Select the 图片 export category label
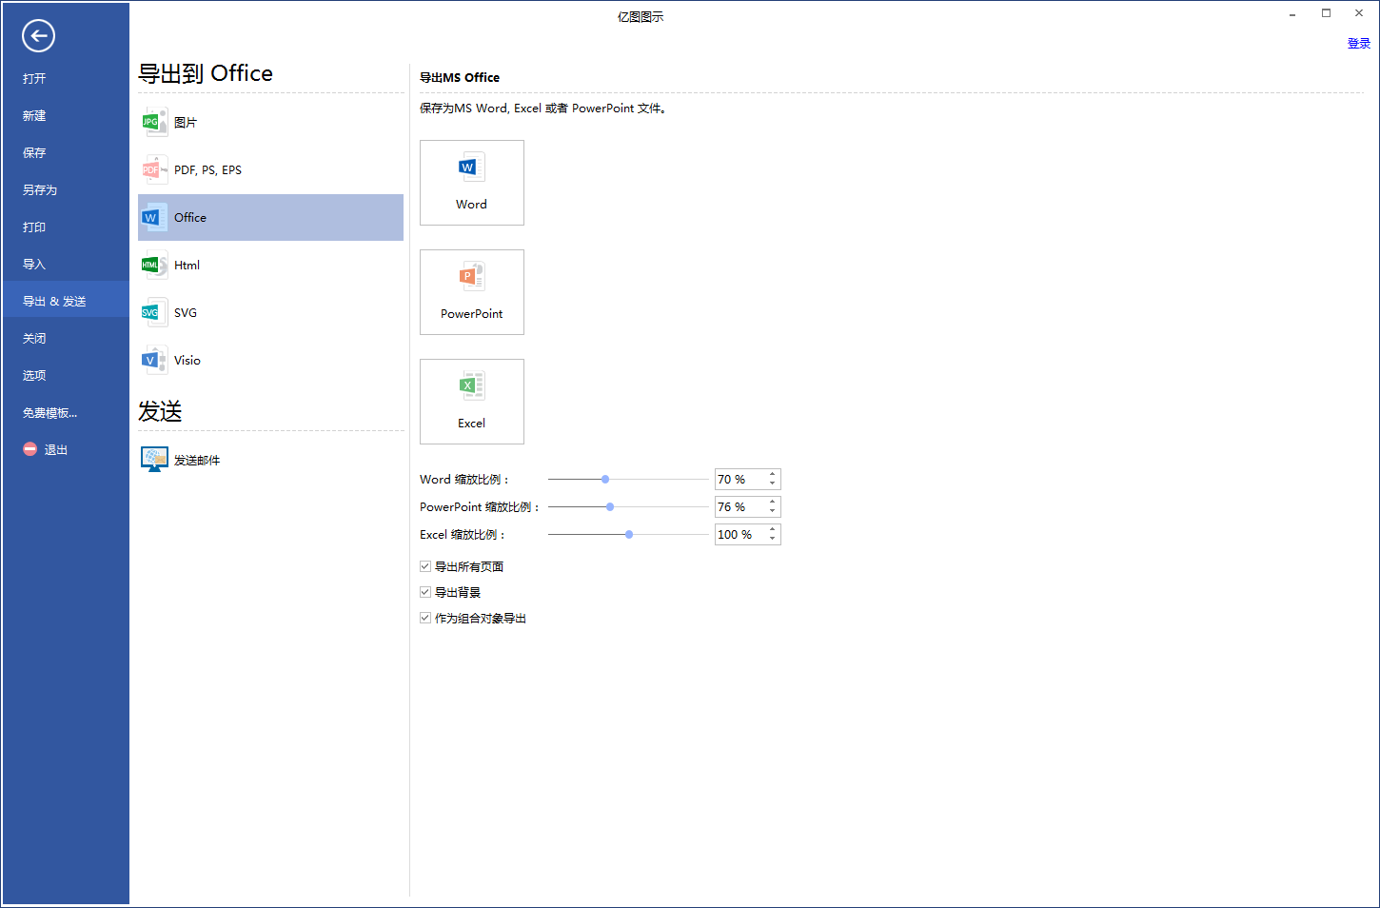The height and width of the screenshot is (908, 1380). click(186, 123)
